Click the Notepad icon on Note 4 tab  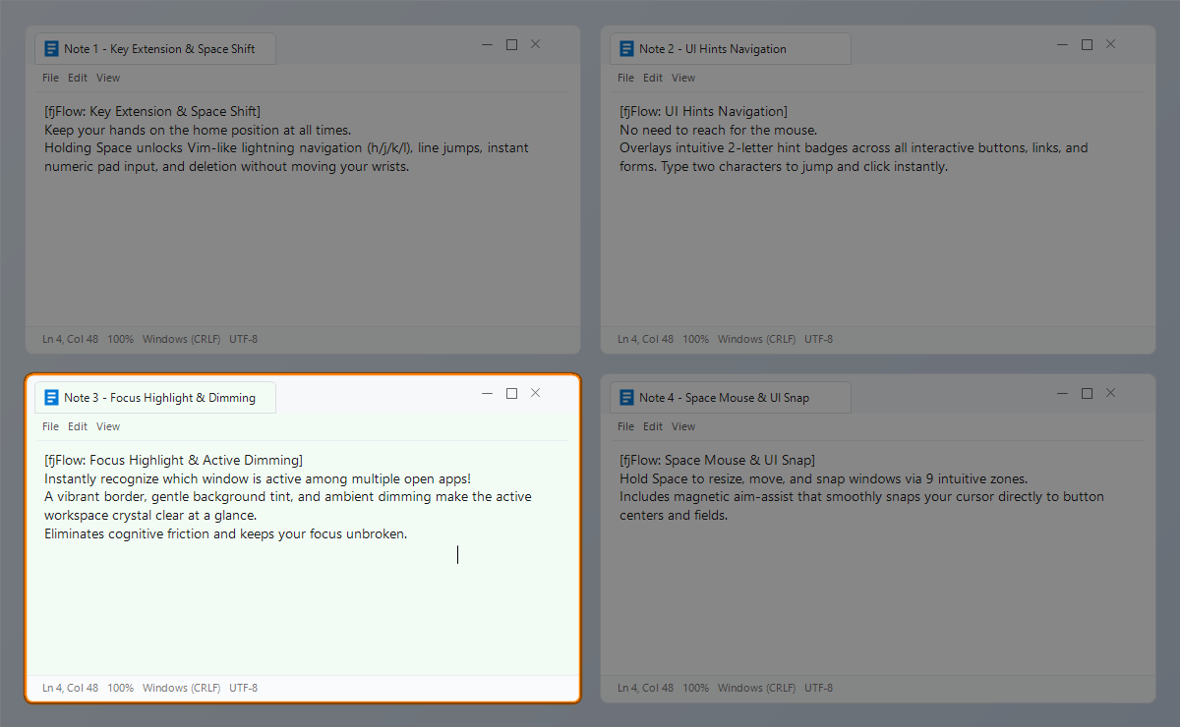coord(627,398)
